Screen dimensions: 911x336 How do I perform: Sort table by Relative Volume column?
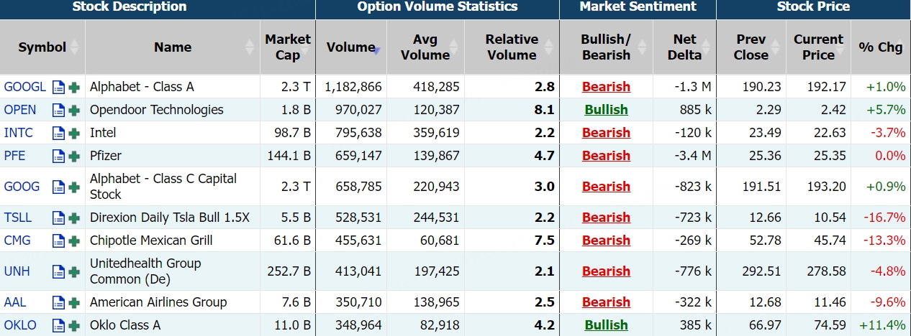(x=512, y=47)
